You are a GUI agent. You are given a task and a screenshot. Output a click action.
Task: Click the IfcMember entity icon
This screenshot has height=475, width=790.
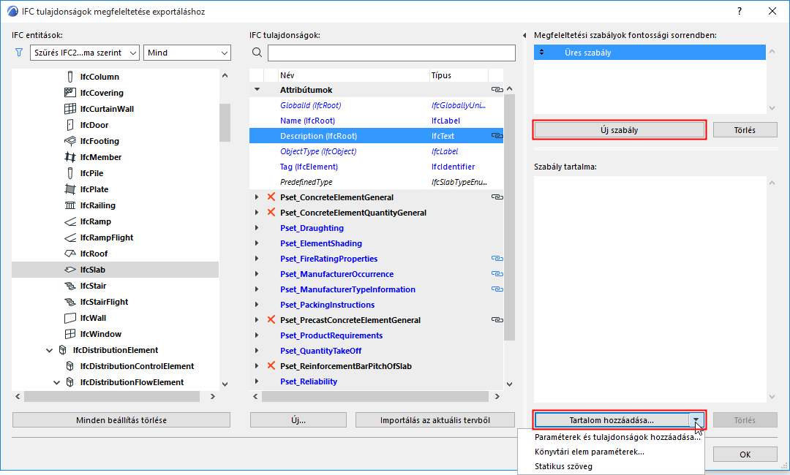(70, 157)
